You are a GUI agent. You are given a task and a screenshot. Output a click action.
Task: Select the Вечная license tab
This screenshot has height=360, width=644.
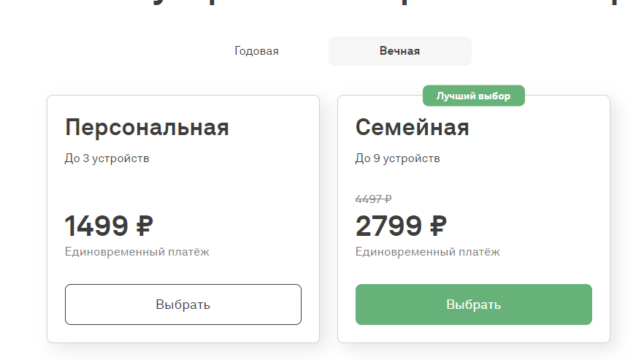tap(399, 51)
